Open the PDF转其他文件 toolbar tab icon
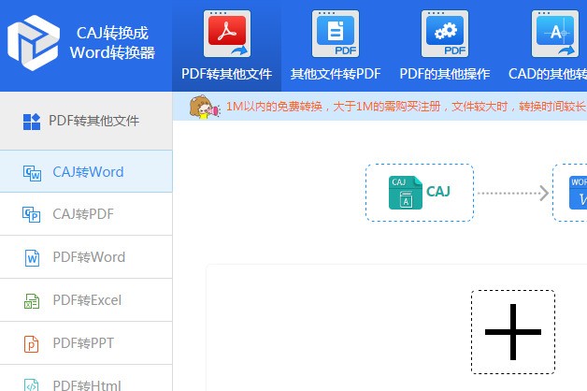 pyautogui.click(x=227, y=34)
